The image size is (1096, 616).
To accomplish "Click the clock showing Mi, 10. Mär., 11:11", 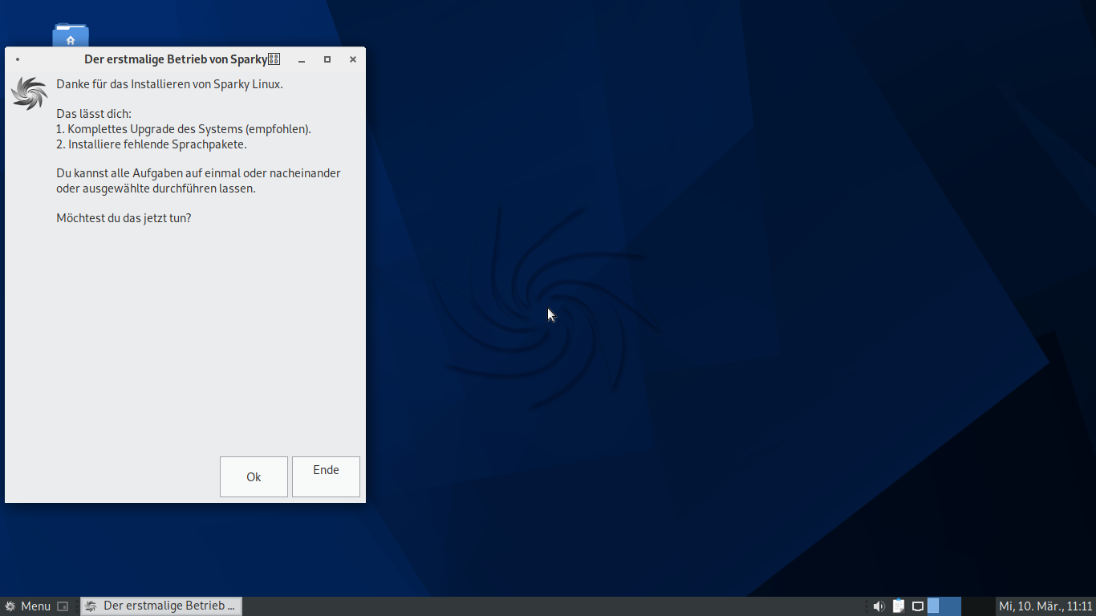I will pos(1045,606).
